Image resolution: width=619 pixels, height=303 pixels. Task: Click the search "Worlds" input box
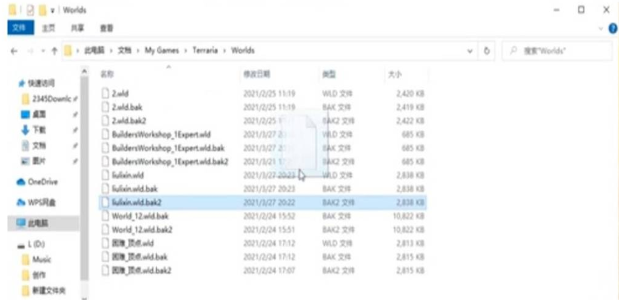tap(562, 51)
